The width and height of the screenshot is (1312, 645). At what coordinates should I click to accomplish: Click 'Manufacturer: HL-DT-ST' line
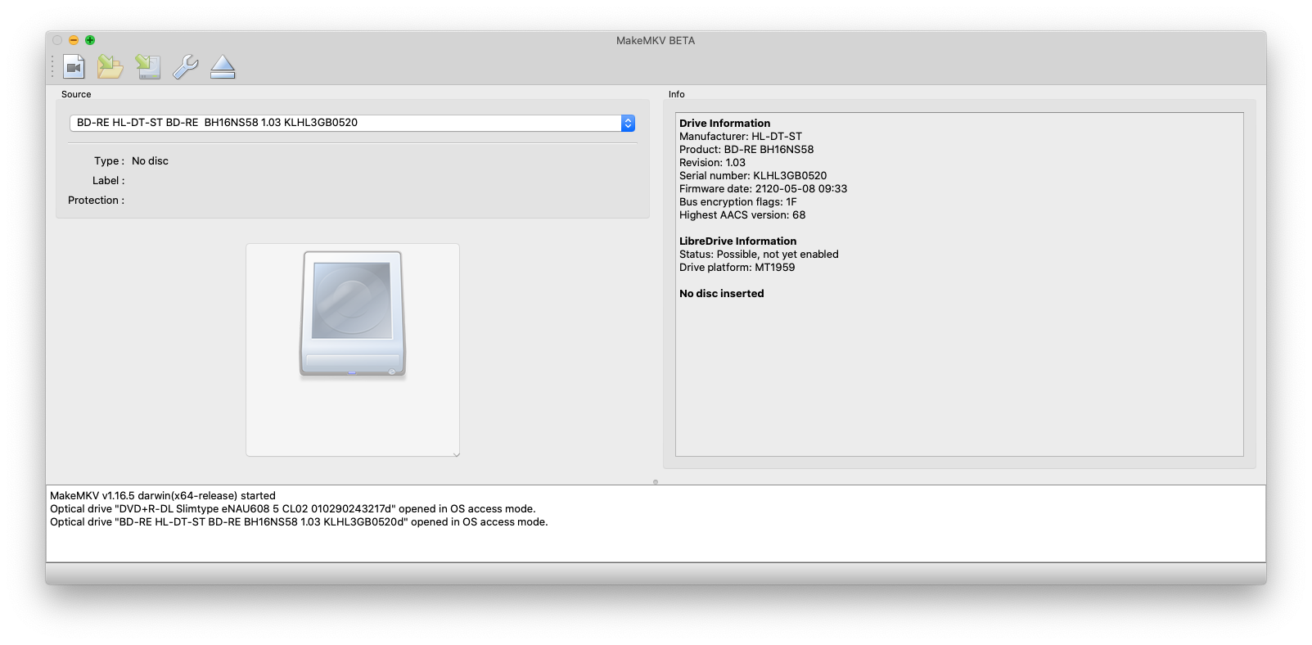click(x=741, y=137)
